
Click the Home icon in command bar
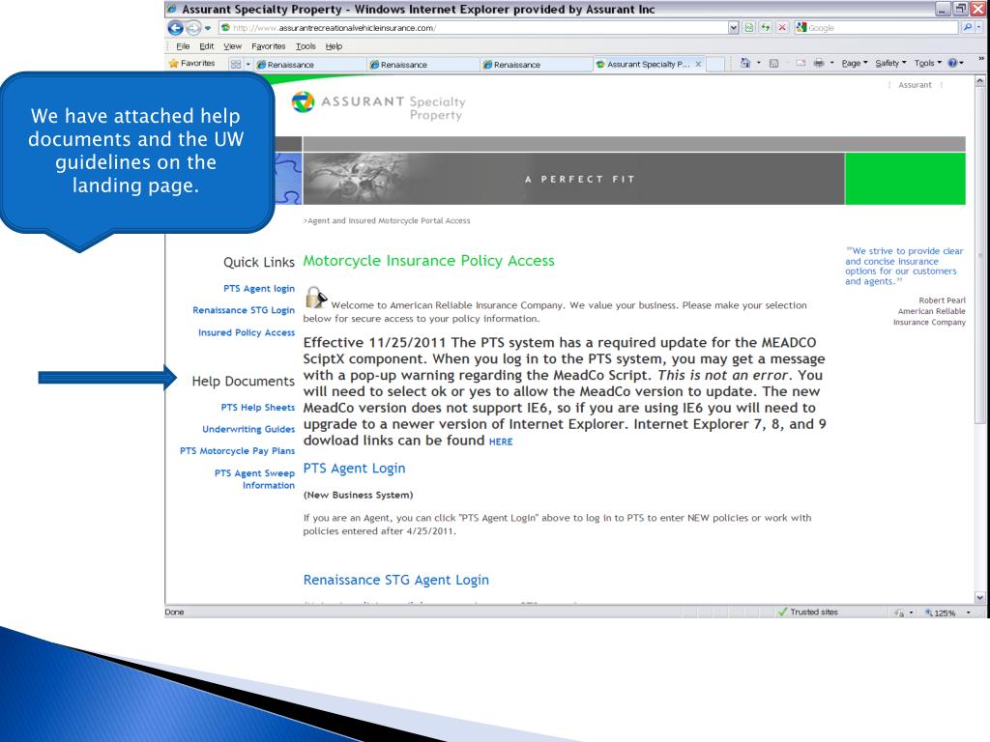coord(745,63)
